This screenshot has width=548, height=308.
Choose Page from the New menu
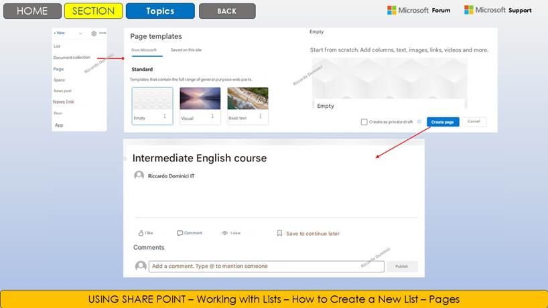[x=58, y=69]
